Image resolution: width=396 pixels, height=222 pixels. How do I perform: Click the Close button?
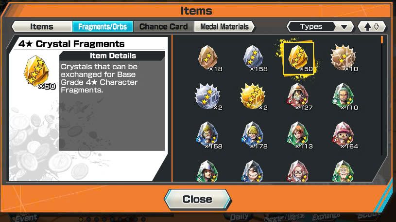click(197, 199)
